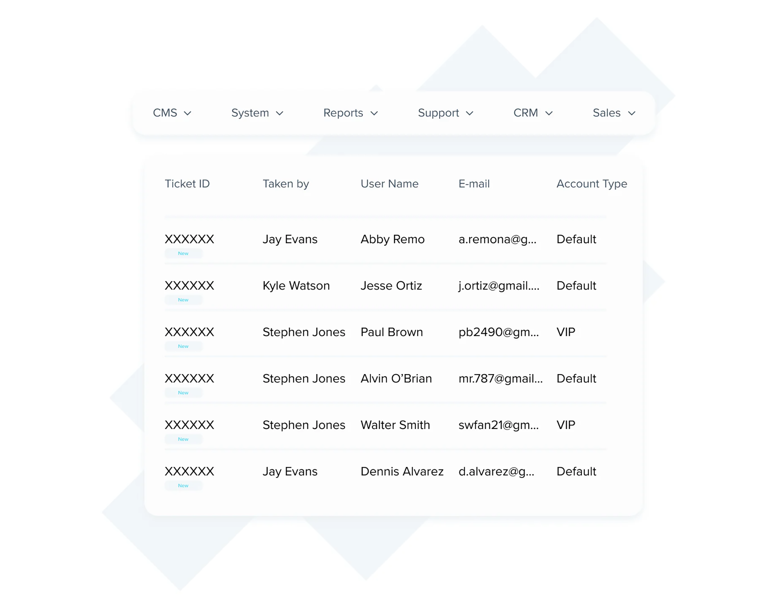Click Kyle Watson in Taken by column
The height and width of the screenshot is (608, 777).
[x=296, y=286]
